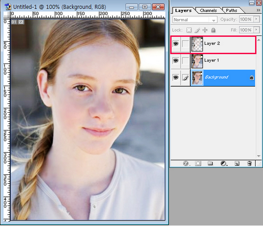Hide Layer 1 with its eye icon
Screen dimensions: 263x226
(175, 61)
